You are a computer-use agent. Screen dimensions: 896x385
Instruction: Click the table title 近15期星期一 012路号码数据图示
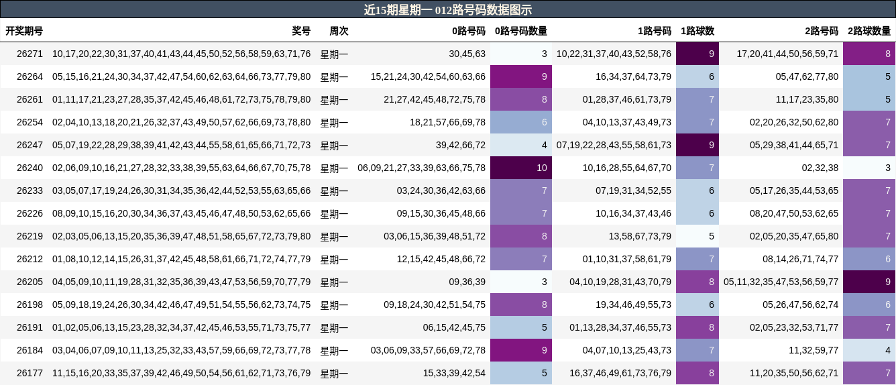(448, 9)
